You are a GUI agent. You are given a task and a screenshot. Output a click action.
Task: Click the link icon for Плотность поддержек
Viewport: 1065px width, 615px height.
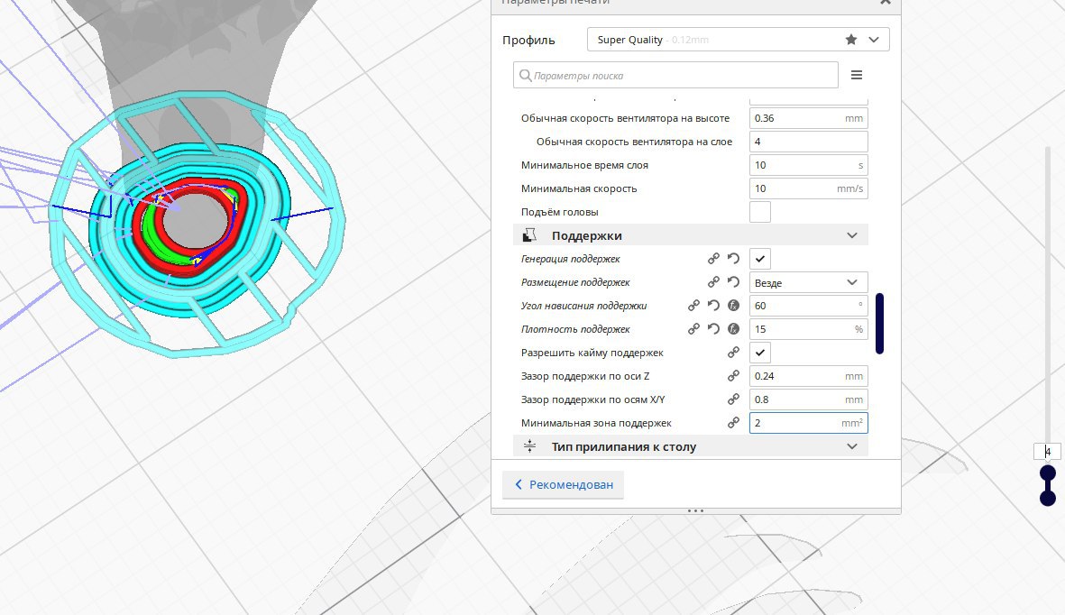693,329
